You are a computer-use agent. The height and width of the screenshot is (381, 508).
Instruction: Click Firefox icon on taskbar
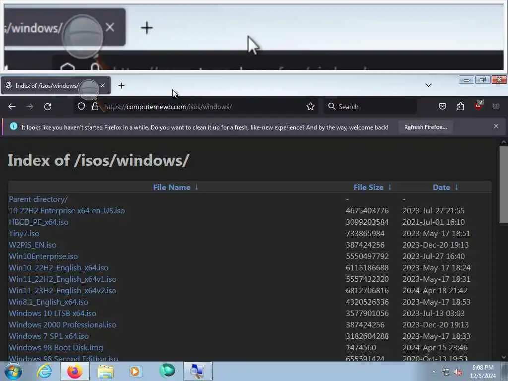click(75, 371)
